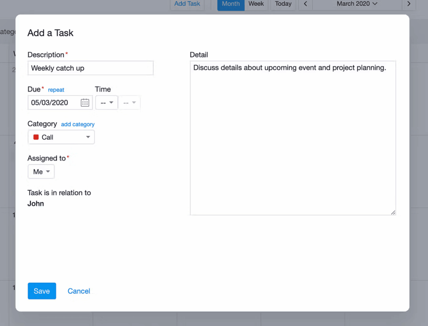Click the Detail box resize handle

[x=393, y=212]
